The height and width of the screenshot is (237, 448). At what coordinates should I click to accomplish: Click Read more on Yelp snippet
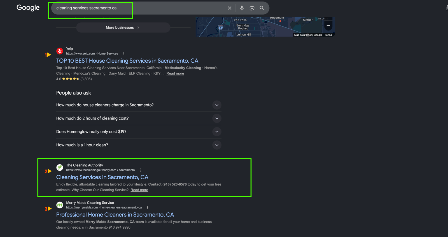pyautogui.click(x=175, y=73)
